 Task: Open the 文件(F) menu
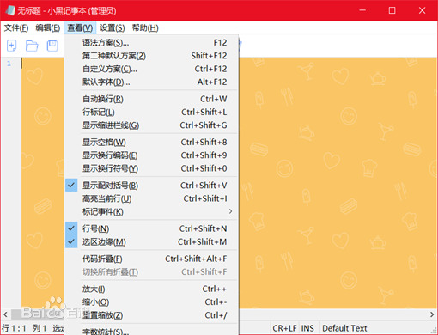[x=16, y=27]
